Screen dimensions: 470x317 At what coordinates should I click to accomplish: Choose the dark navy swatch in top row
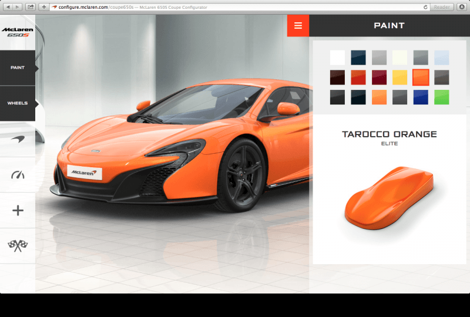(358, 58)
